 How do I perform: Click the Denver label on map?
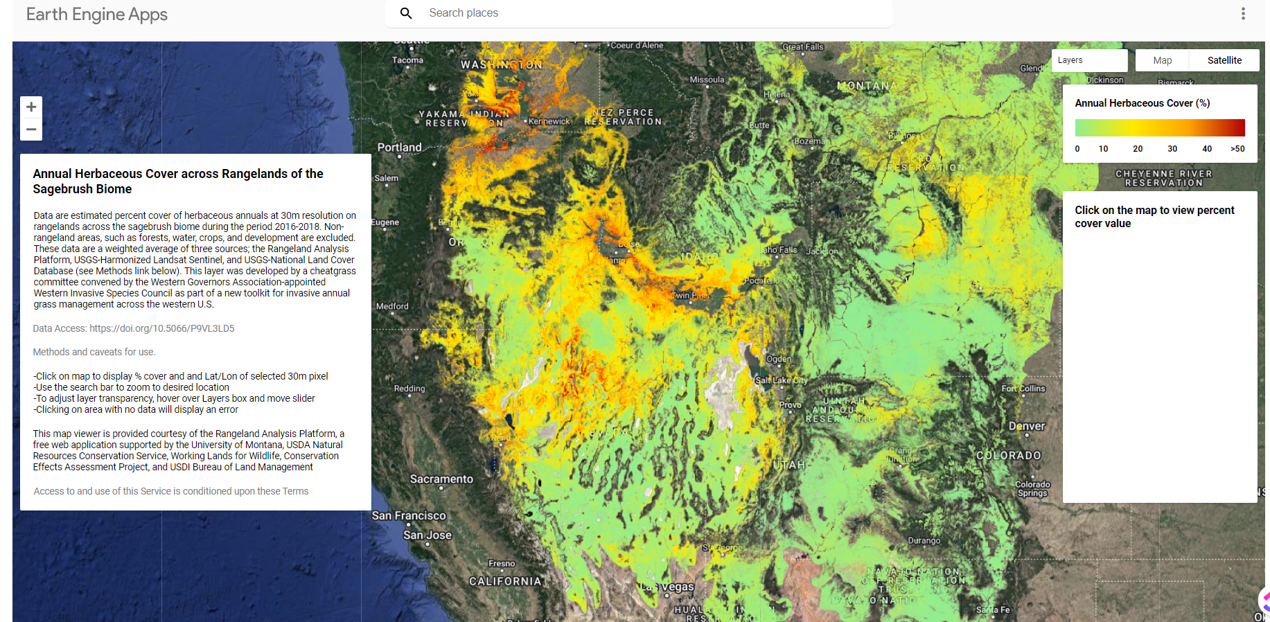[x=1027, y=426]
